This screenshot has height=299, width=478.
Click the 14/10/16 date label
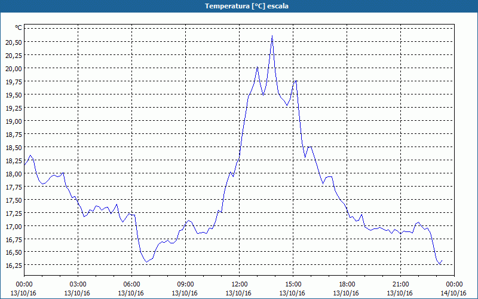click(x=454, y=293)
